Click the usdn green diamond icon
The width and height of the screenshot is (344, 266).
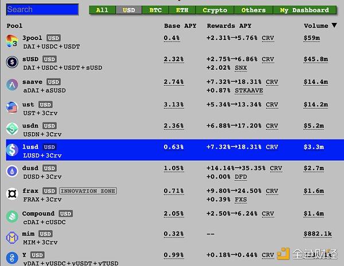12,129
